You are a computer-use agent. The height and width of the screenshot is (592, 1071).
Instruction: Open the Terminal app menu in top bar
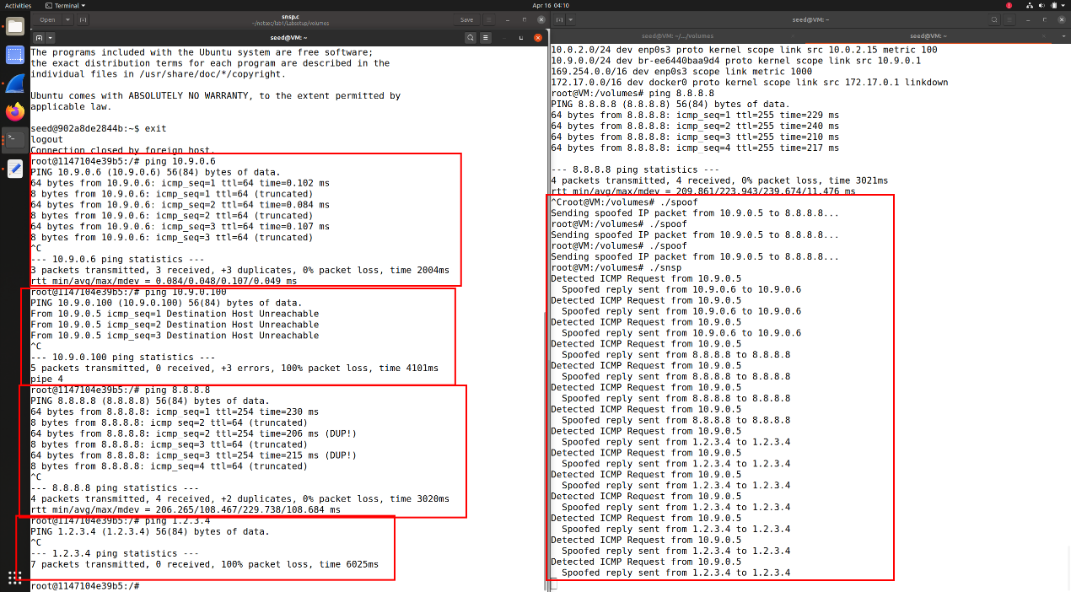[x=67, y=5]
